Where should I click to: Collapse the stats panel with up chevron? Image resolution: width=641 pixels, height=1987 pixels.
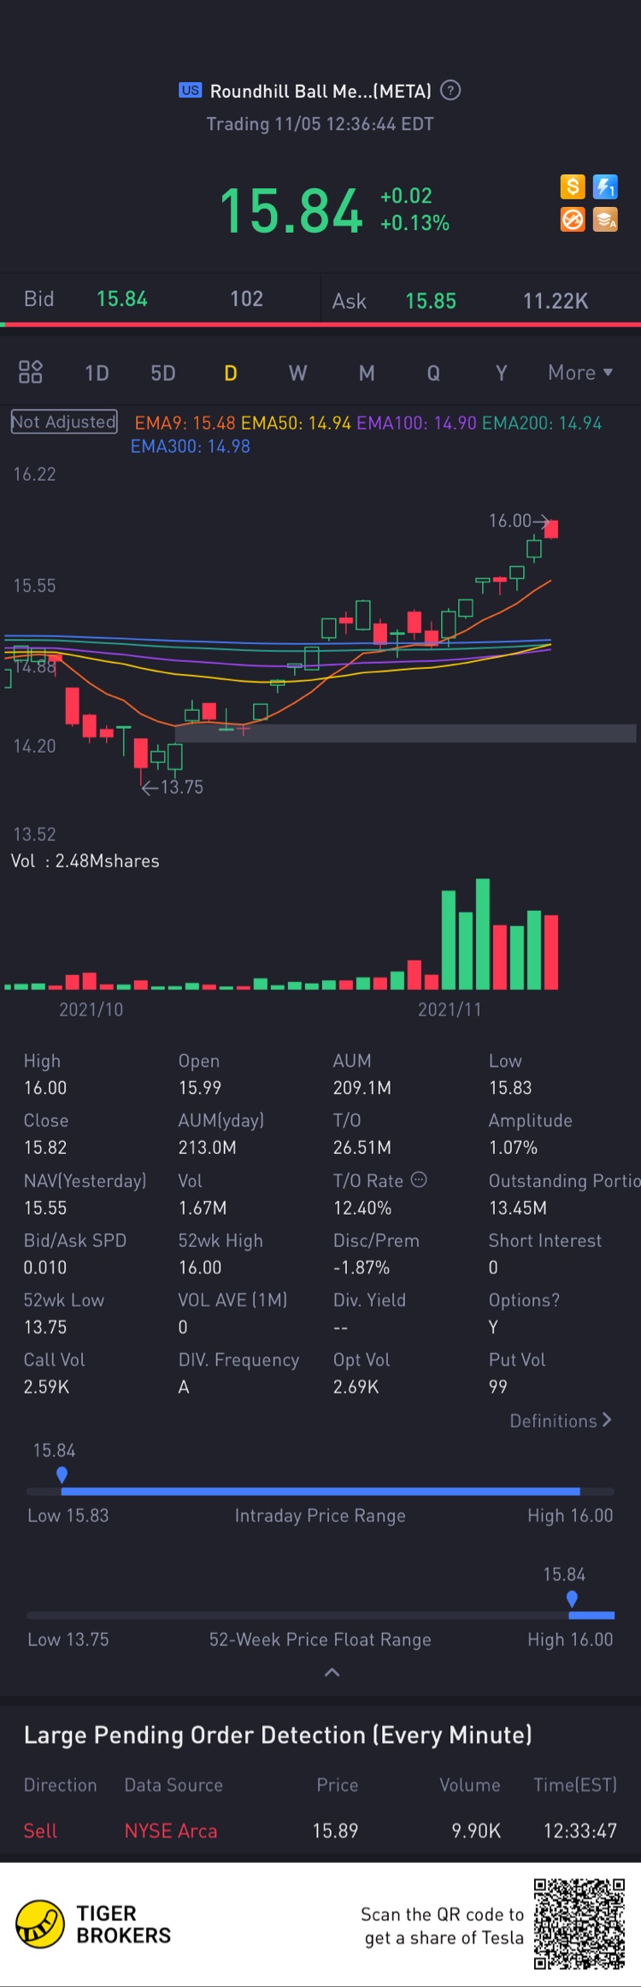coord(332,1672)
